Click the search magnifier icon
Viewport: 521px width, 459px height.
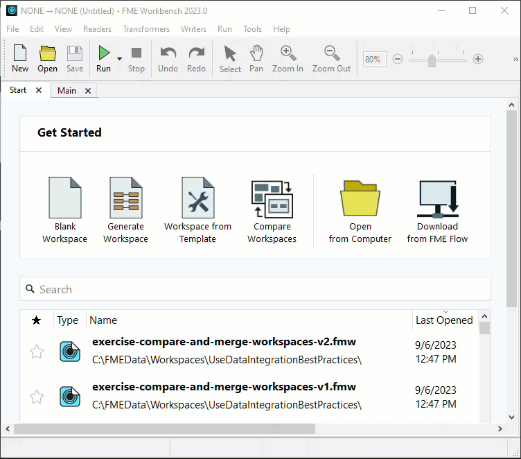[30, 288]
